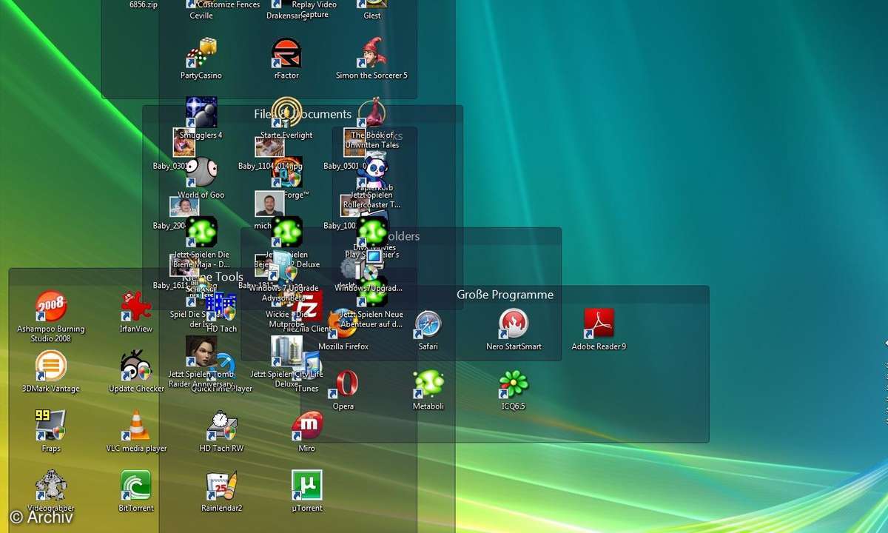Click the 'QuickTime Player' label

(221, 389)
